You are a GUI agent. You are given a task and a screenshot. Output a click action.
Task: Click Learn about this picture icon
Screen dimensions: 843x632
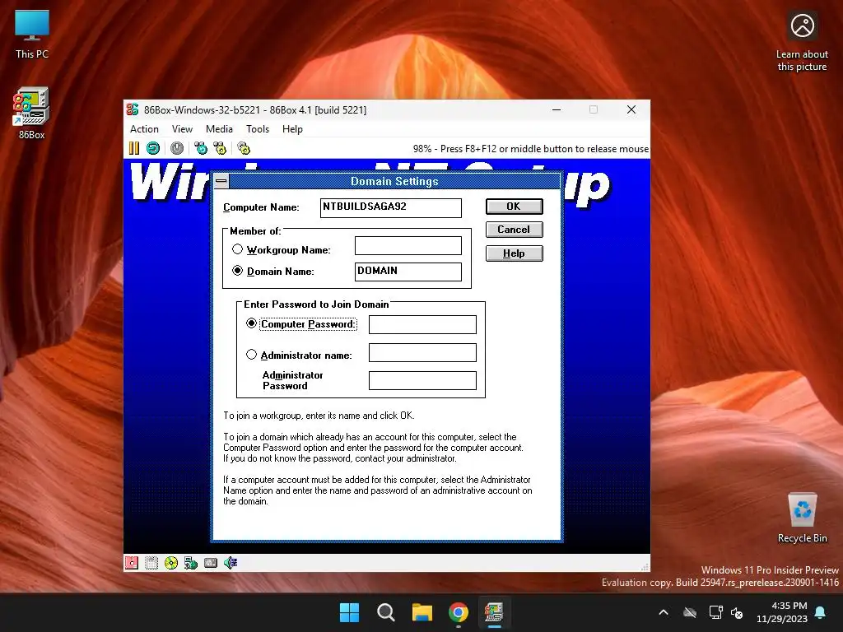802,42
